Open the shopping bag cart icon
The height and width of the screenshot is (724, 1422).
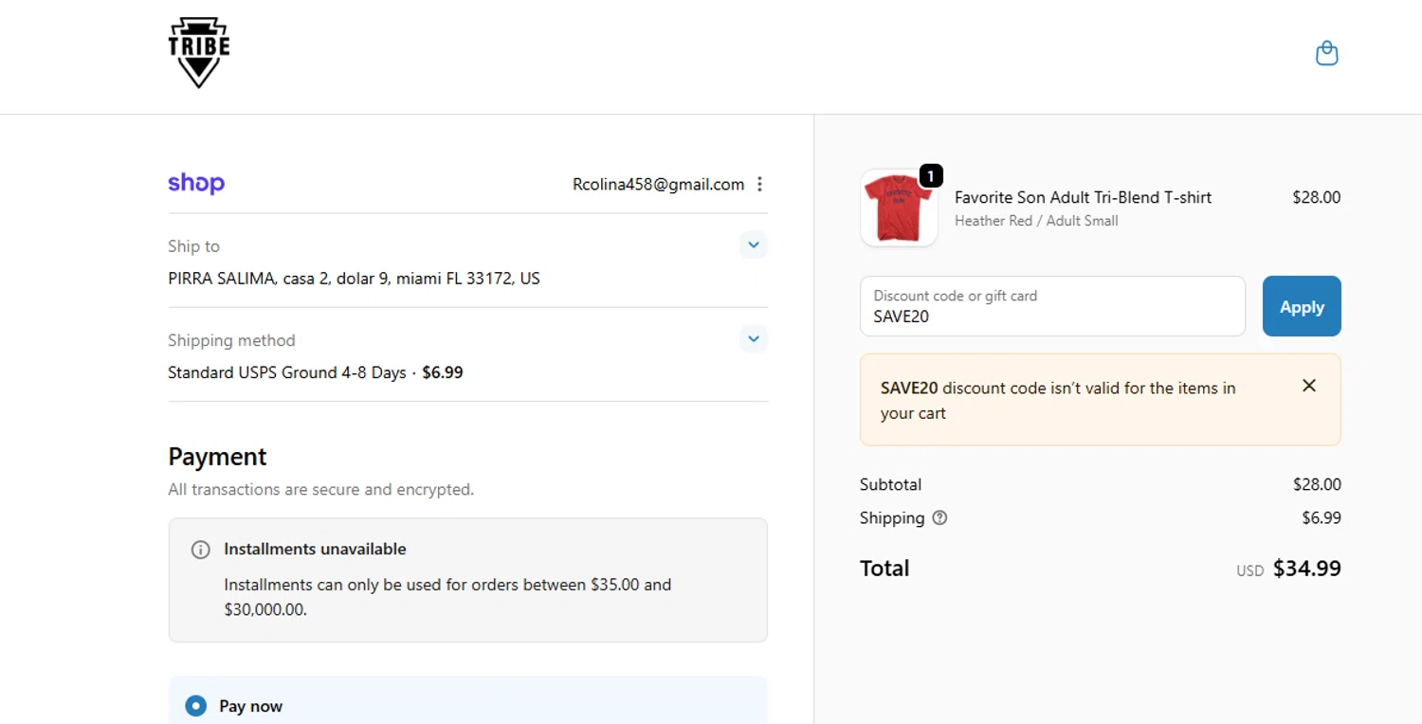pos(1327,53)
